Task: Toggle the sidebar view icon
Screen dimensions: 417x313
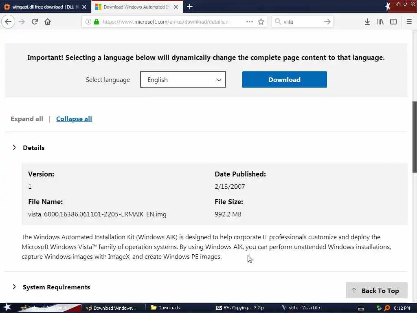Action: 393,22
